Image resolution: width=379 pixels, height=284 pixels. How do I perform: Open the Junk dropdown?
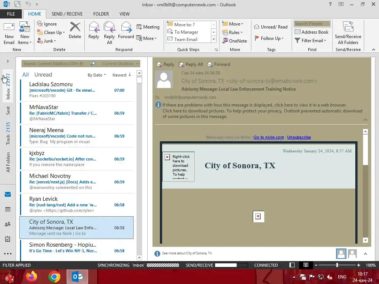47,41
